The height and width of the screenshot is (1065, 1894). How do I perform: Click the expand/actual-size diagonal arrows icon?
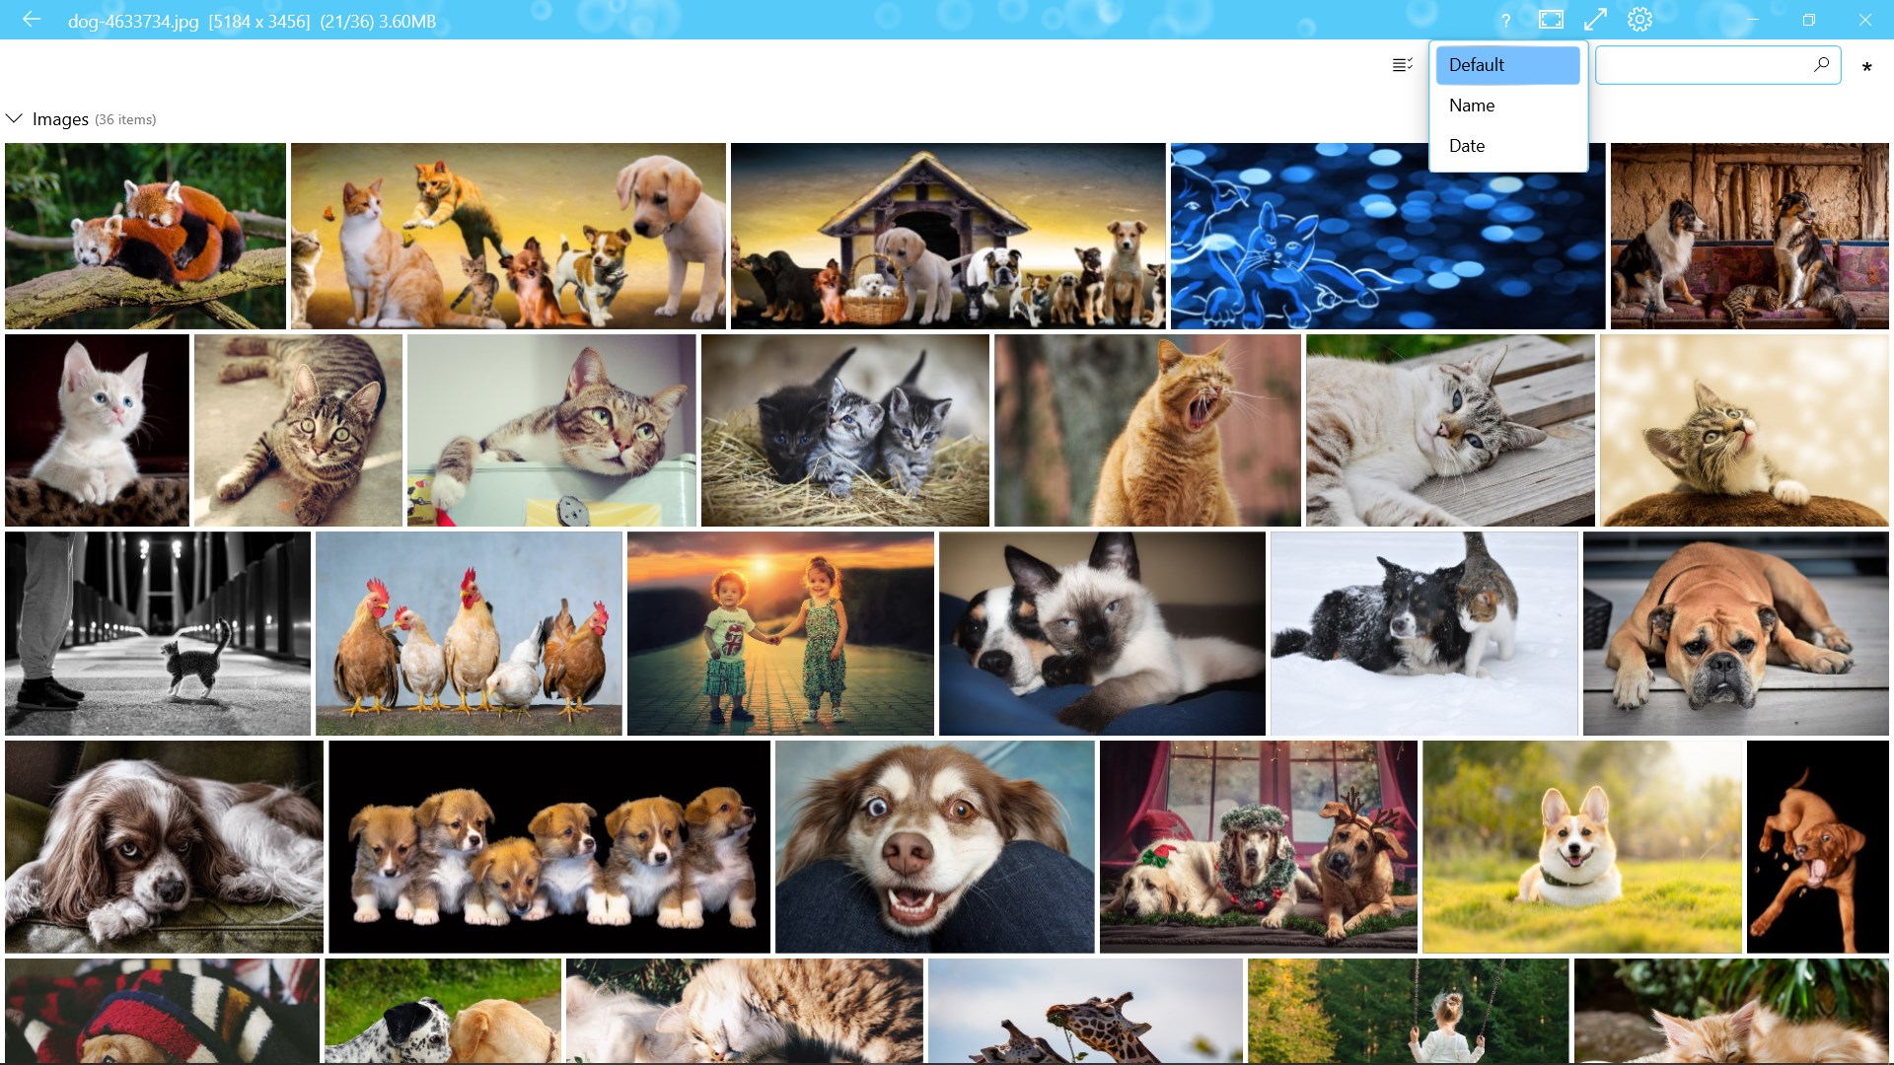[x=1595, y=19]
